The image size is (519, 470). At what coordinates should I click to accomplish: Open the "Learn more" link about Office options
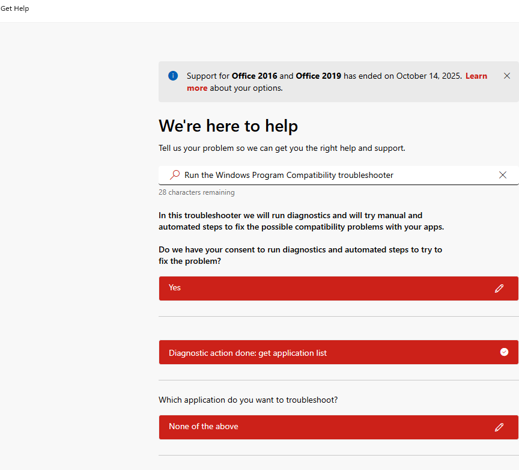pos(476,76)
